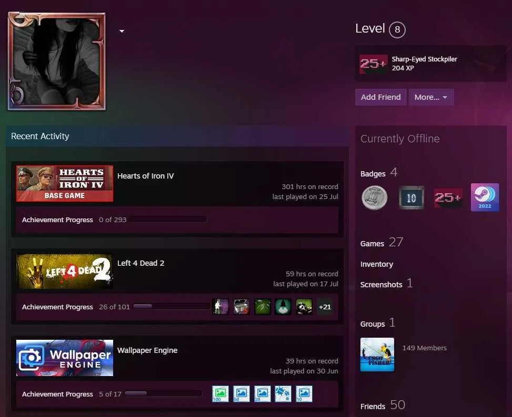
Task: Open the Badges section link
Action: coord(373,174)
